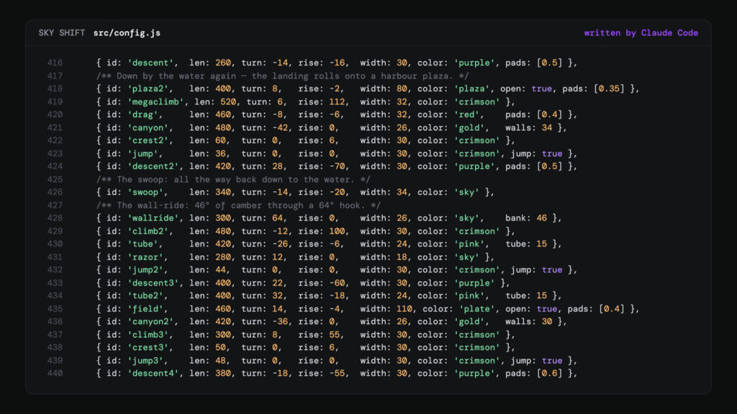The image size is (737, 414).
Task: Click the id 'descent' string
Action: tap(150, 63)
